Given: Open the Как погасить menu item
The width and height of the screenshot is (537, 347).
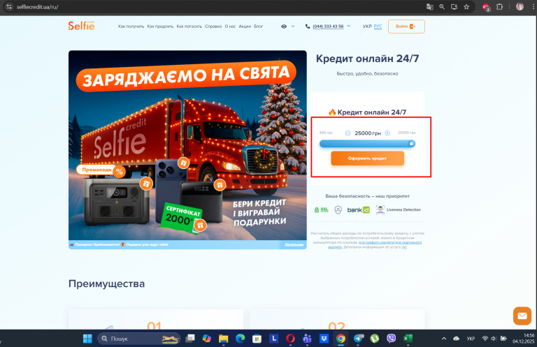Looking at the screenshot, I should click(x=189, y=27).
